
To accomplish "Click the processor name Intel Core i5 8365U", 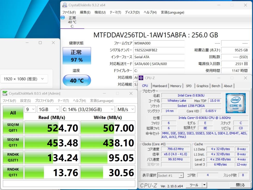I will click(x=191, y=96).
